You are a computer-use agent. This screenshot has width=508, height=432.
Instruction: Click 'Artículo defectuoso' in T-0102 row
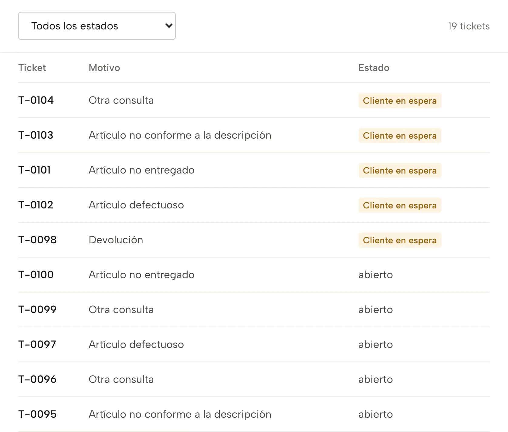tap(136, 205)
